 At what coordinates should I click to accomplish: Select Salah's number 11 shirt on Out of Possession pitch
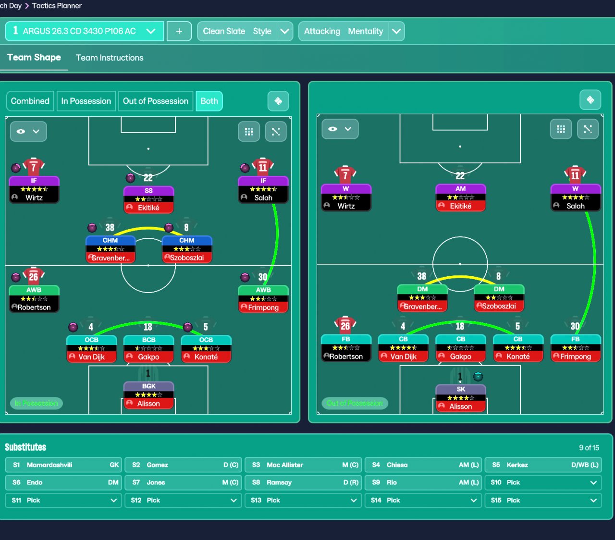coord(575,175)
